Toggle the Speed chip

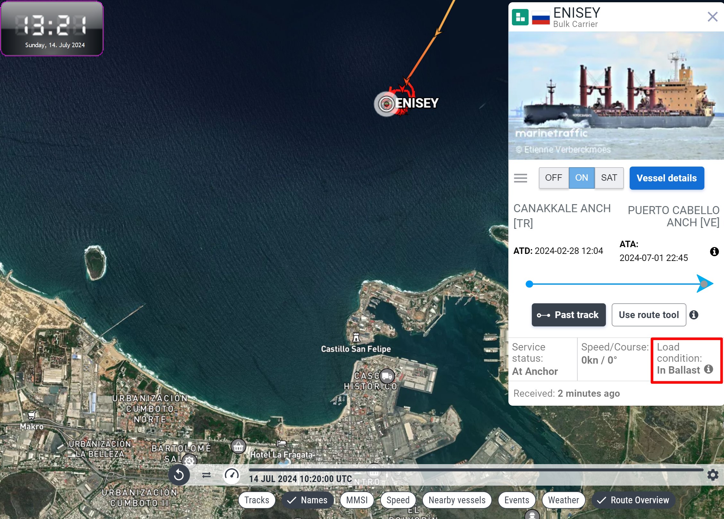click(398, 500)
